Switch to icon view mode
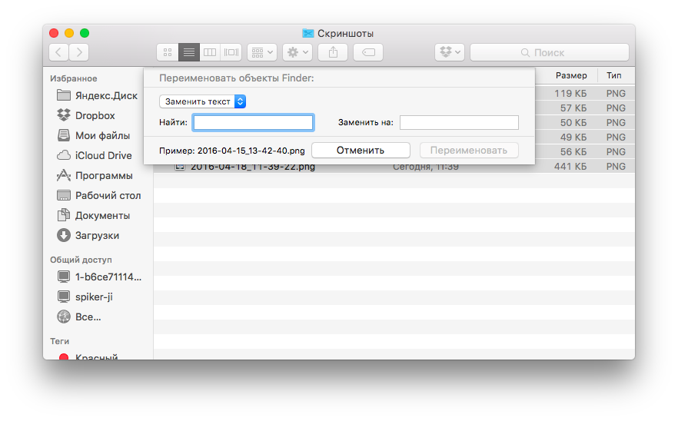 point(168,52)
